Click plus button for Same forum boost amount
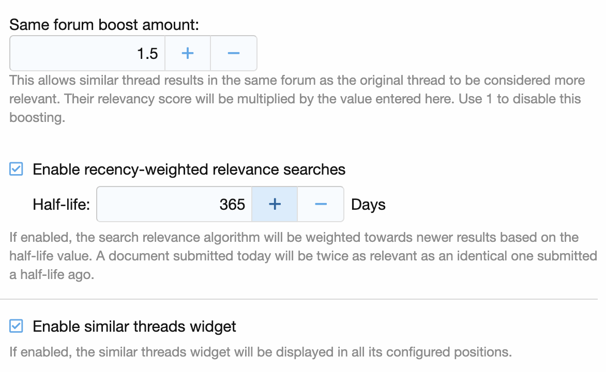606x372 pixels. click(x=188, y=53)
